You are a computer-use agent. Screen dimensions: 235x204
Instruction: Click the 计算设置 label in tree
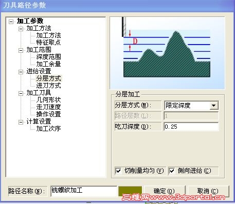pos(39,121)
